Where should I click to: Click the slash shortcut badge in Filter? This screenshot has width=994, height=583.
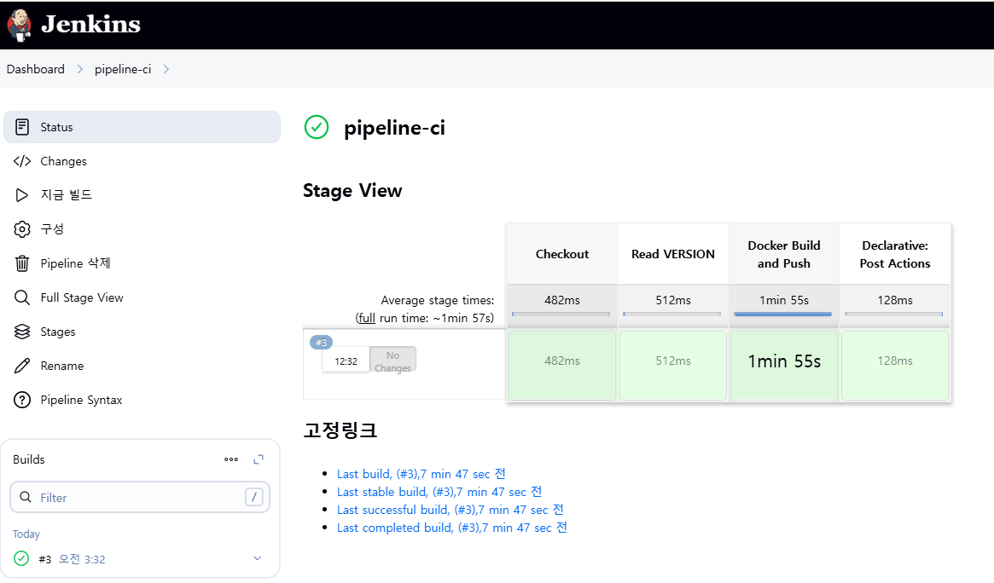254,498
